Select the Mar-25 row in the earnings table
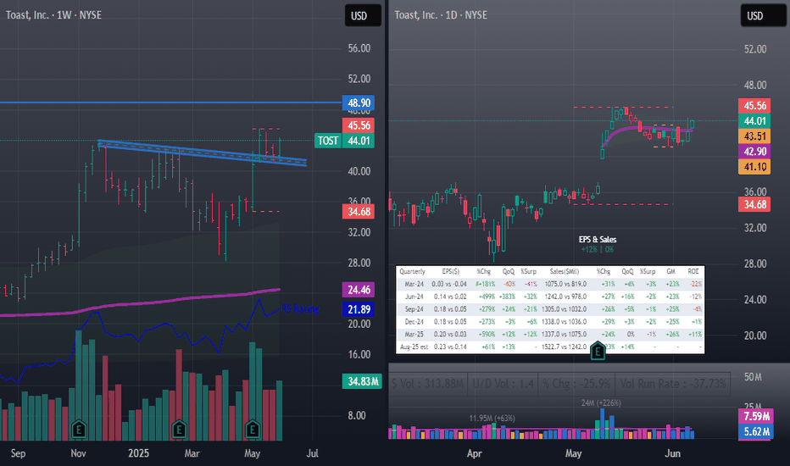 [x=550, y=335]
